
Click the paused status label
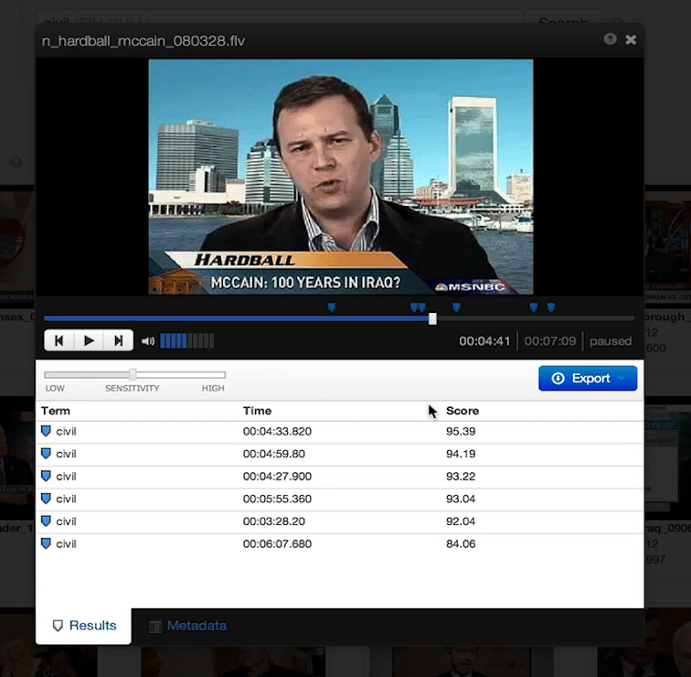[x=611, y=341]
